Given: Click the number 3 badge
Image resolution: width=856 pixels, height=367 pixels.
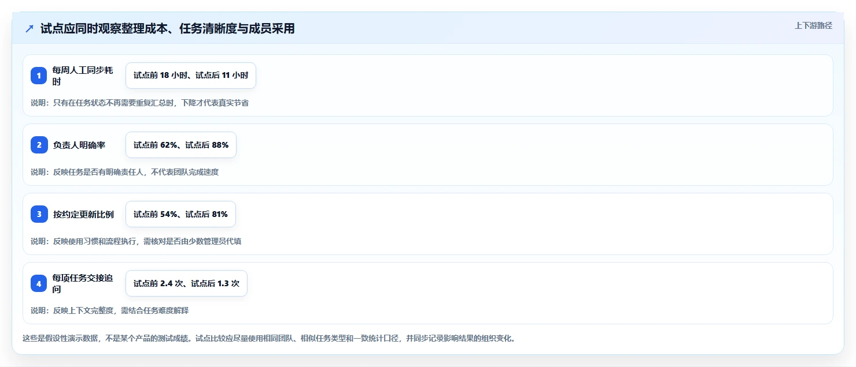Looking at the screenshot, I should pyautogui.click(x=39, y=214).
